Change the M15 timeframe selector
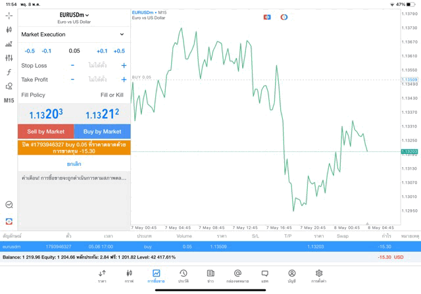This screenshot has width=421, height=294. pos(9,101)
